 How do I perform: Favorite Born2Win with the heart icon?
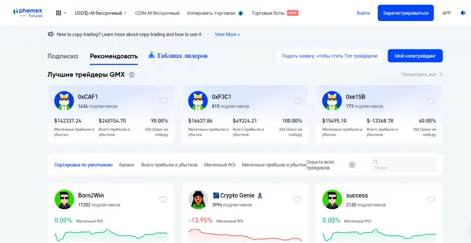[163, 199]
